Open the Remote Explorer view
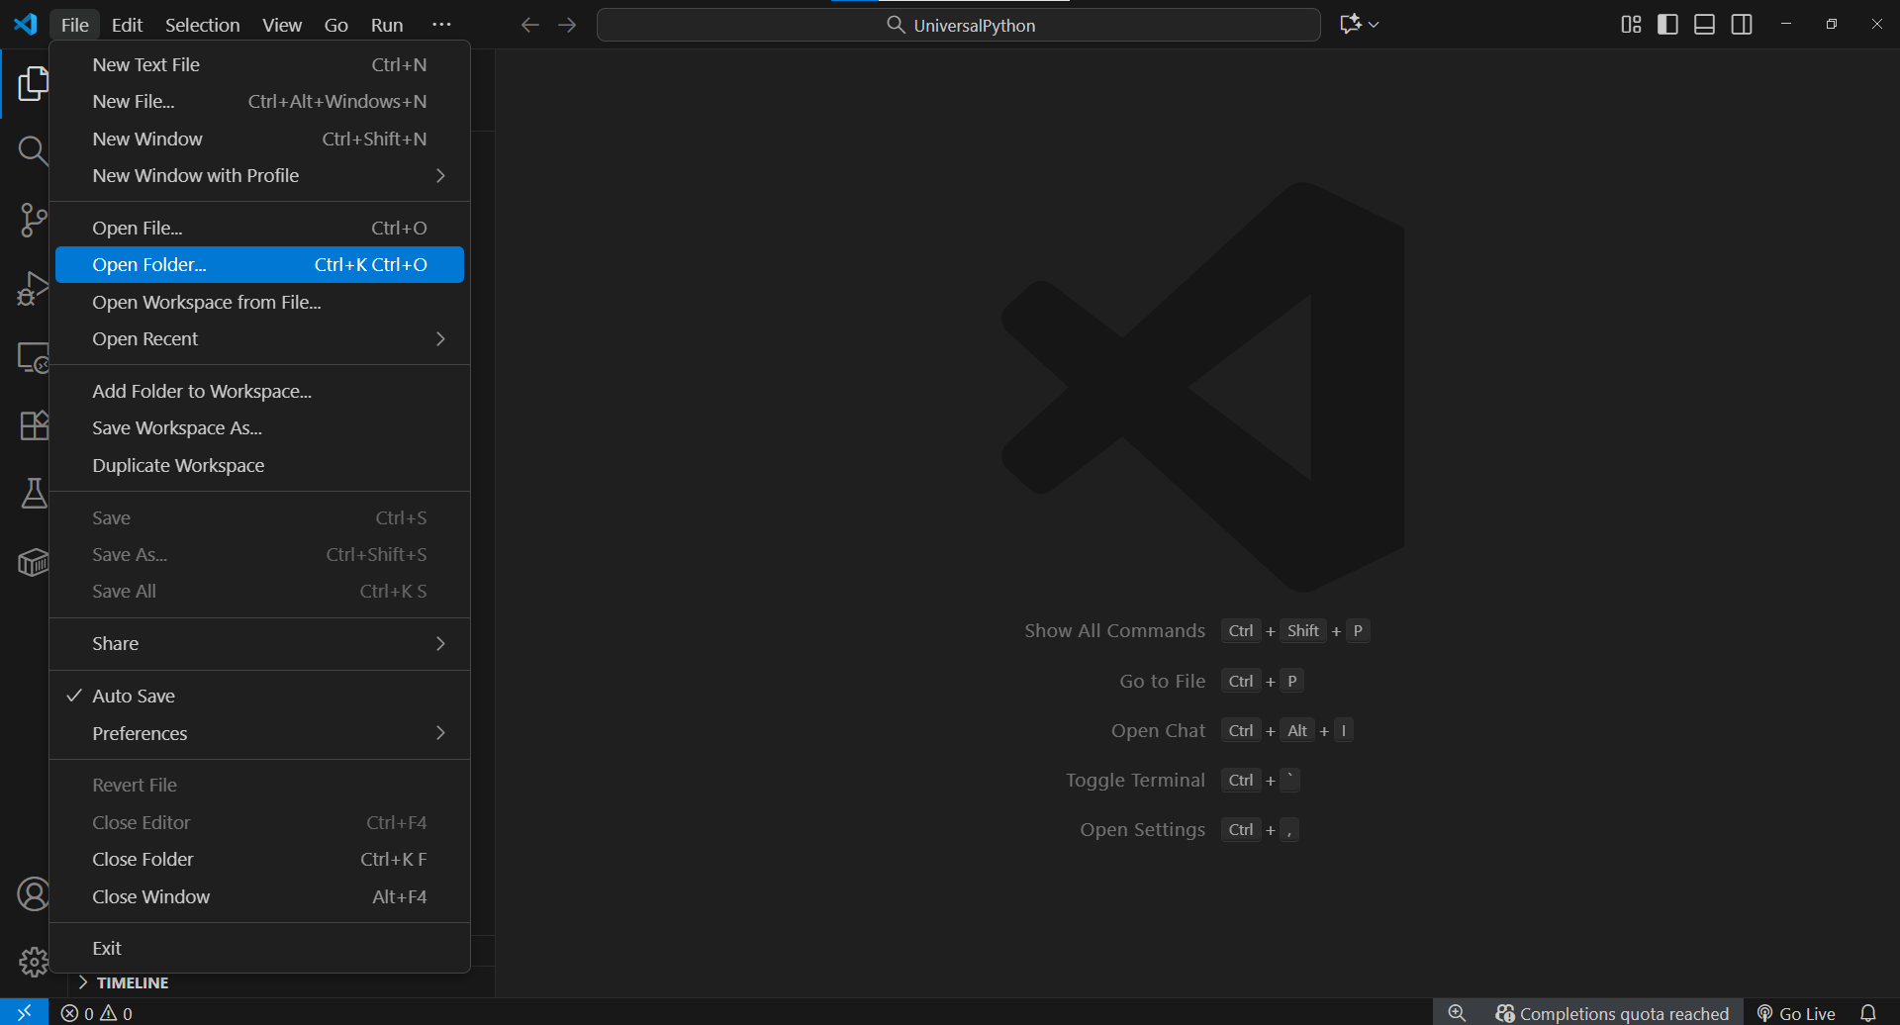Viewport: 1900px width, 1025px height. tap(33, 358)
